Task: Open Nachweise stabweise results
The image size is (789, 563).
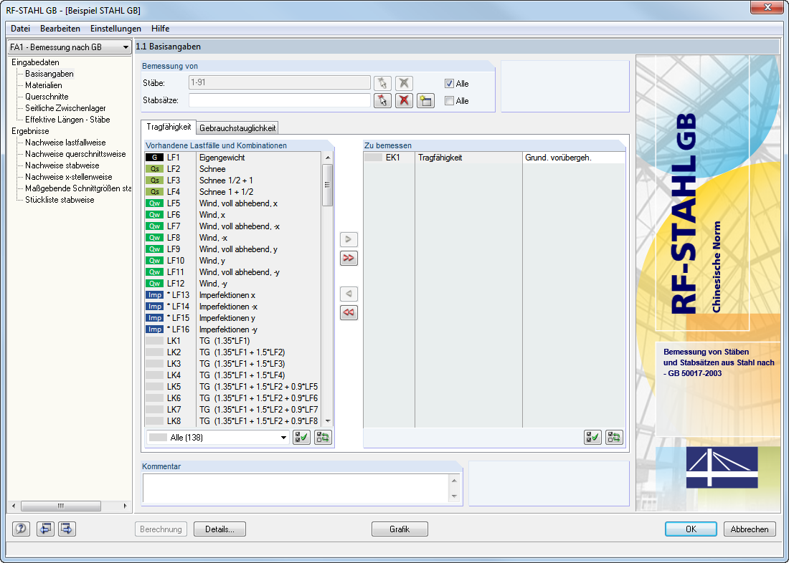Action: (x=62, y=165)
